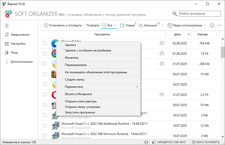
Task: Click update icon in the 01.08.2025 row
Action: (x=162, y=54)
